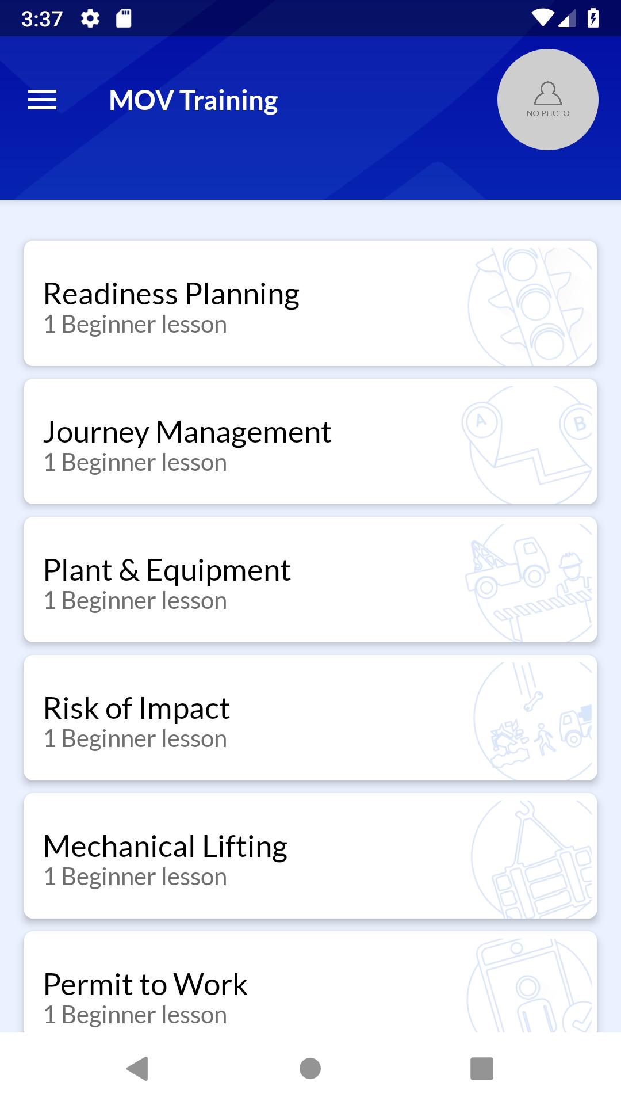Viewport: 621px width, 1105px height.
Task: Click the falling wrench impact icon
Action: pyautogui.click(x=533, y=721)
